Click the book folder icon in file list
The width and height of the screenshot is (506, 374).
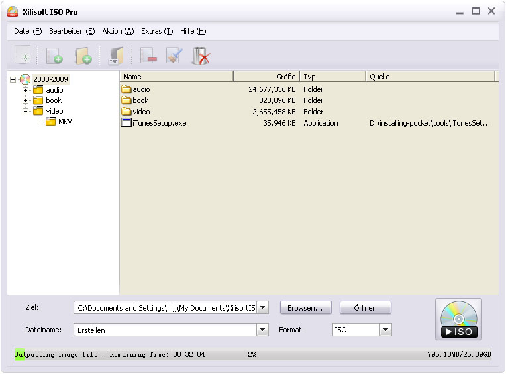pyautogui.click(x=126, y=100)
